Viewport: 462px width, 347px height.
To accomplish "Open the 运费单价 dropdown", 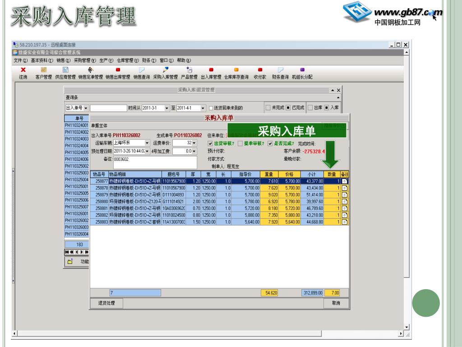I will pyautogui.click(x=194, y=143).
